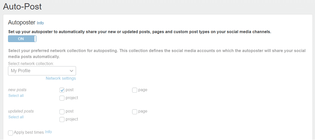The width and height of the screenshot is (315, 140).
Task: Open the Network settings link
Action: pyautogui.click(x=61, y=78)
